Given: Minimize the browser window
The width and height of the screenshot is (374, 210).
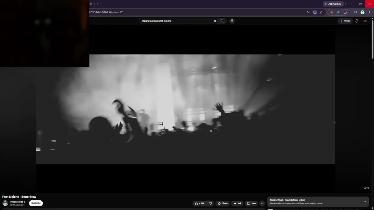Looking at the screenshot, I should pos(352,4).
